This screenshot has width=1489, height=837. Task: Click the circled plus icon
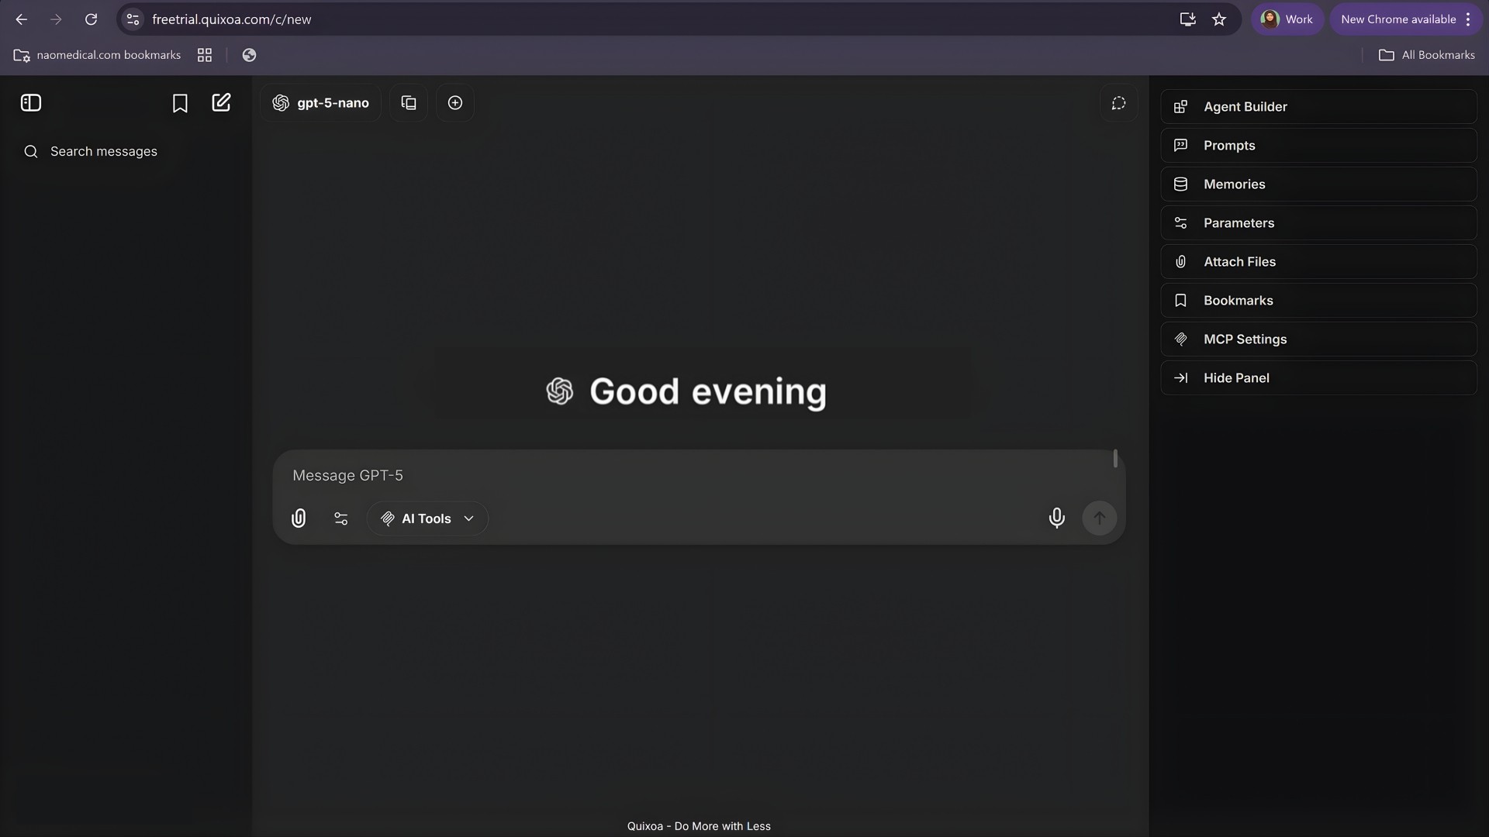455,103
